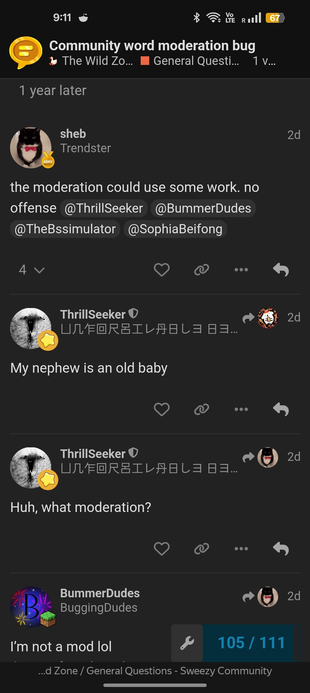This screenshot has width=310, height=693.
Task: Copy link to sheb's post
Action: coord(201,270)
